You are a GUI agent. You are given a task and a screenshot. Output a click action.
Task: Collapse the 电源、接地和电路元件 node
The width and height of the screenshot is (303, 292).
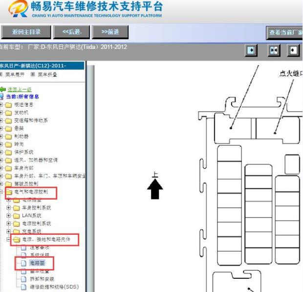8,239
